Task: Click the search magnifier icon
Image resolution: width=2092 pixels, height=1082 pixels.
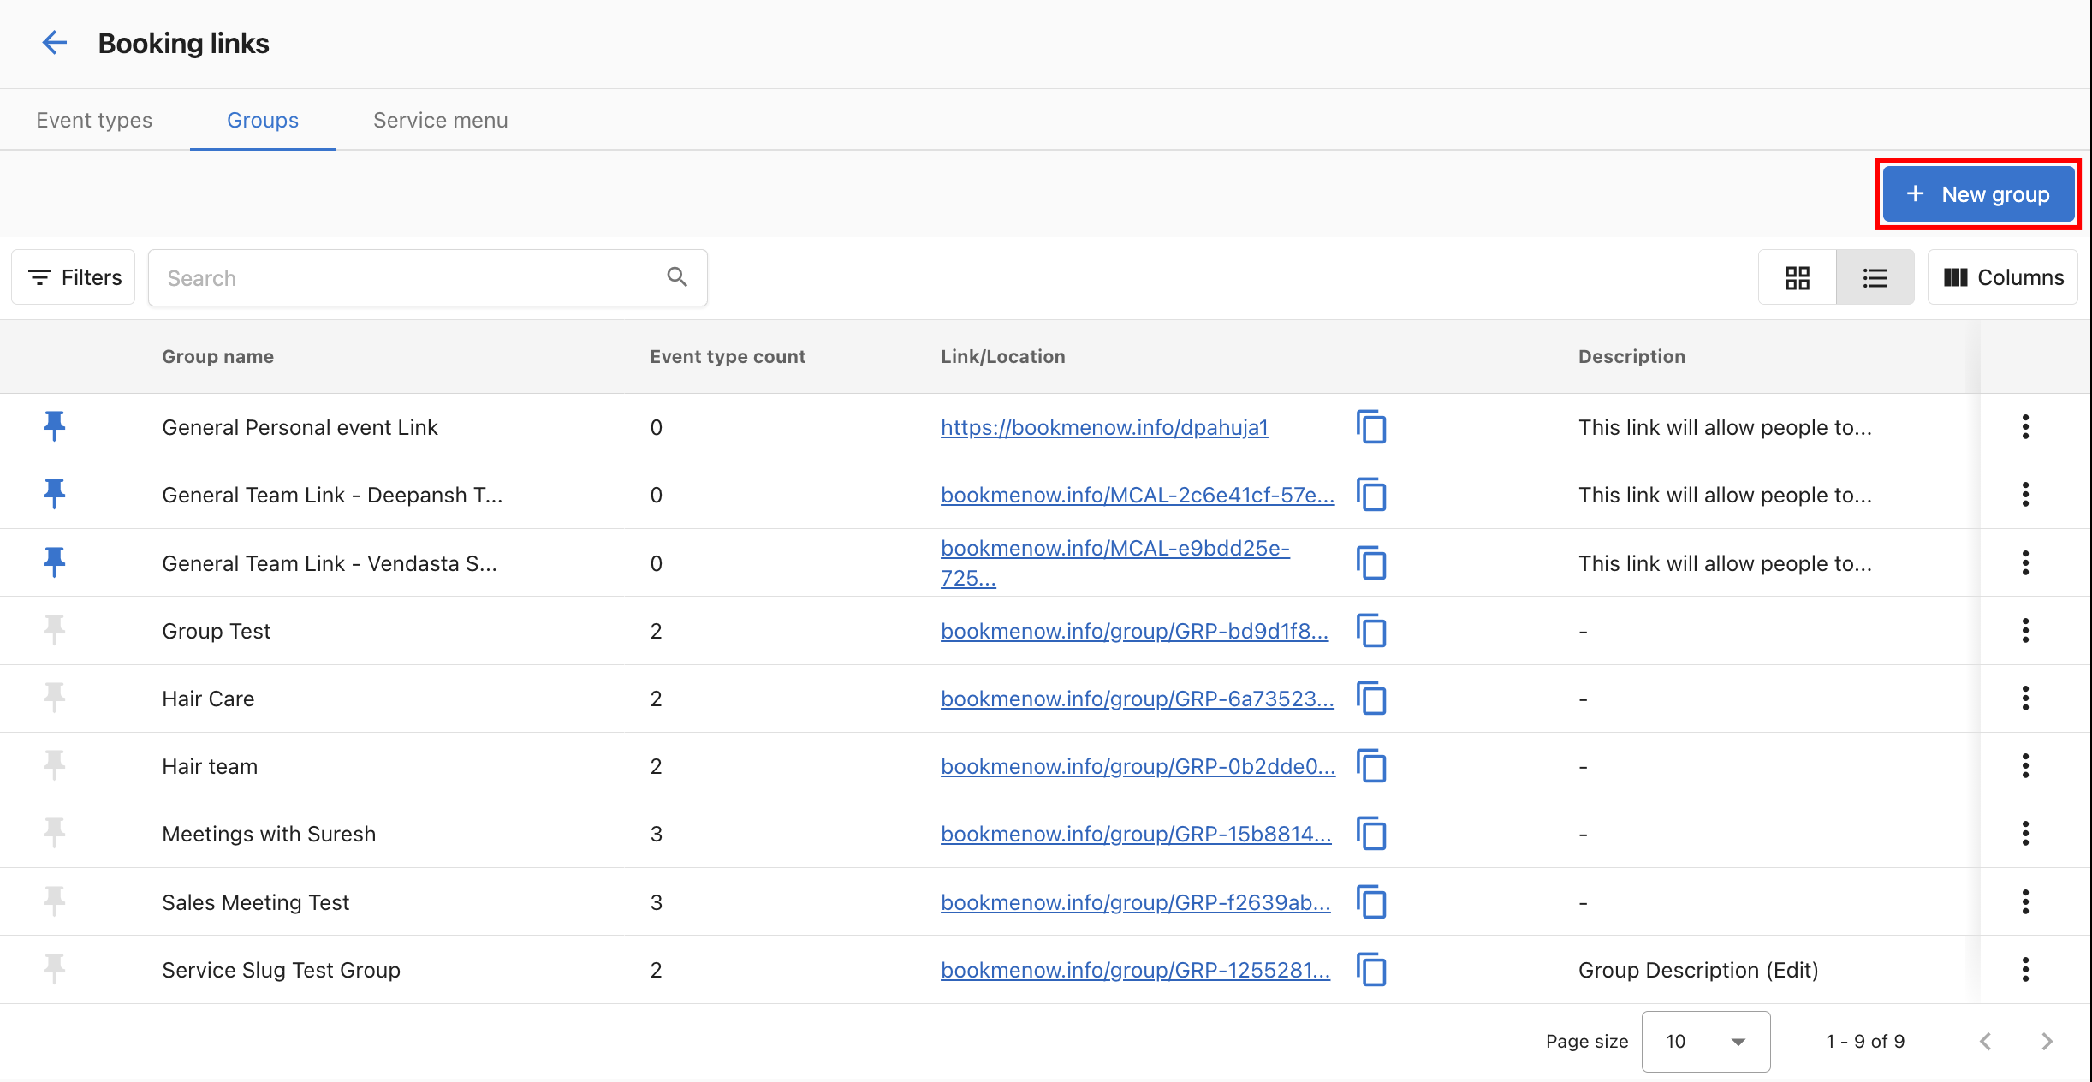Action: pyautogui.click(x=676, y=277)
